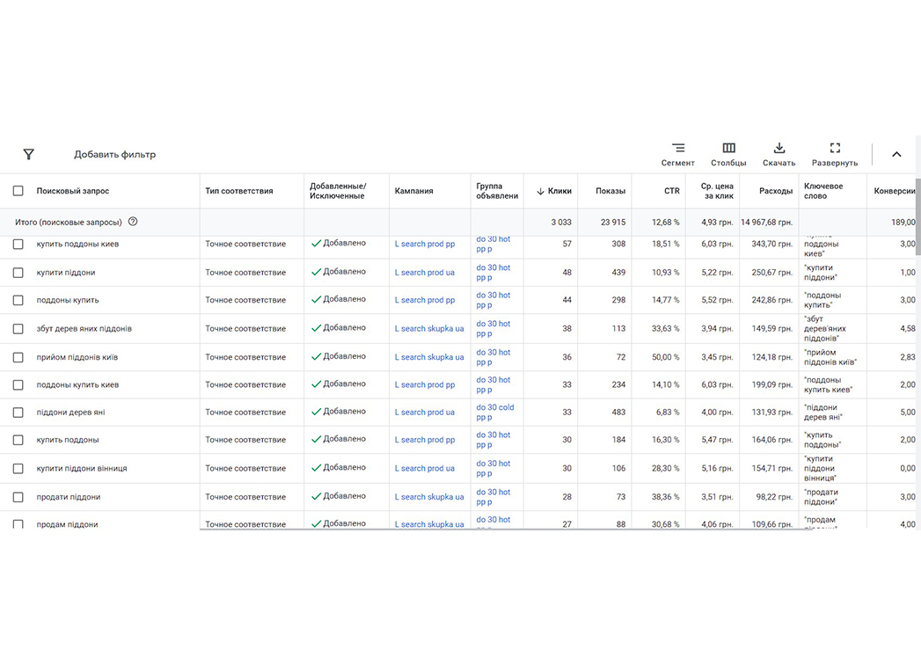
Task: Sort by Расходы column header
Action: [x=775, y=191]
